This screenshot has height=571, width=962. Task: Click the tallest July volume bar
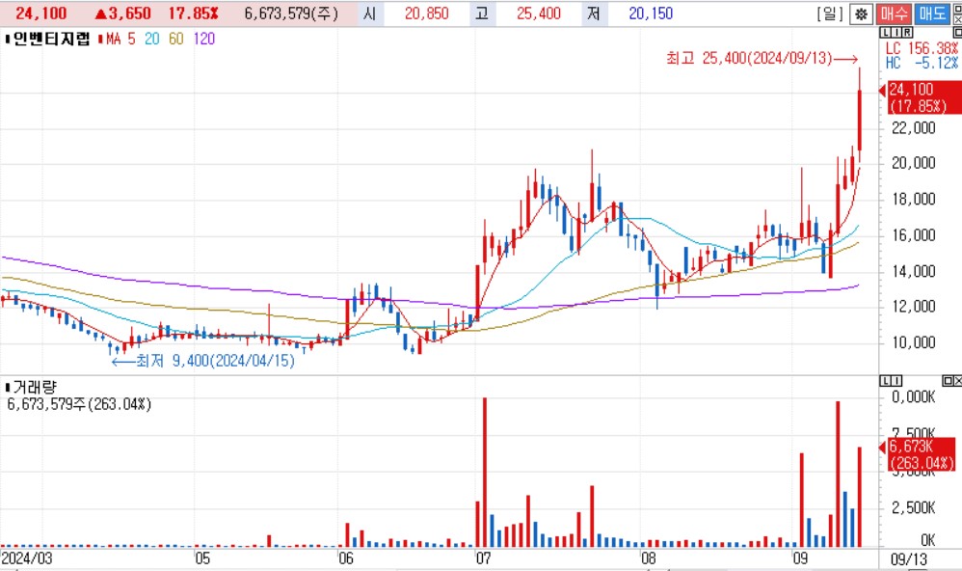tap(485, 473)
